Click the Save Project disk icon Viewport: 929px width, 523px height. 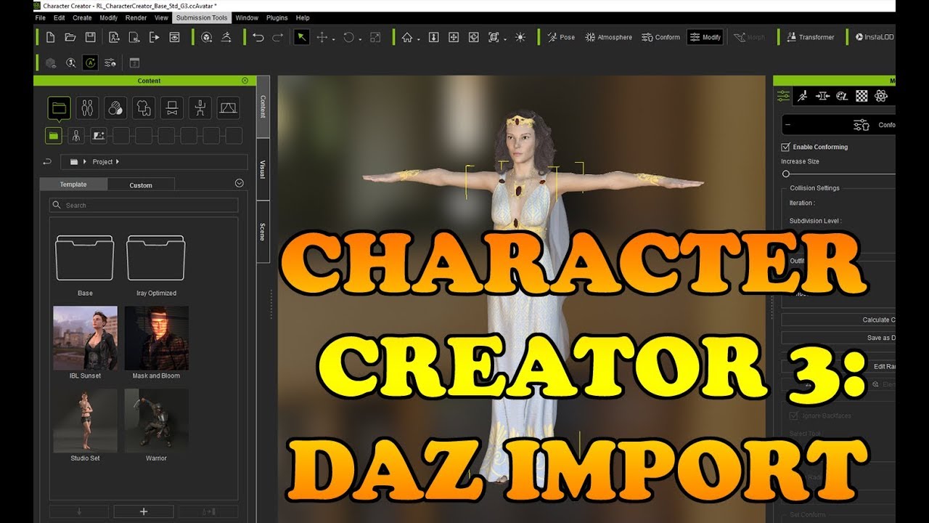[90, 37]
